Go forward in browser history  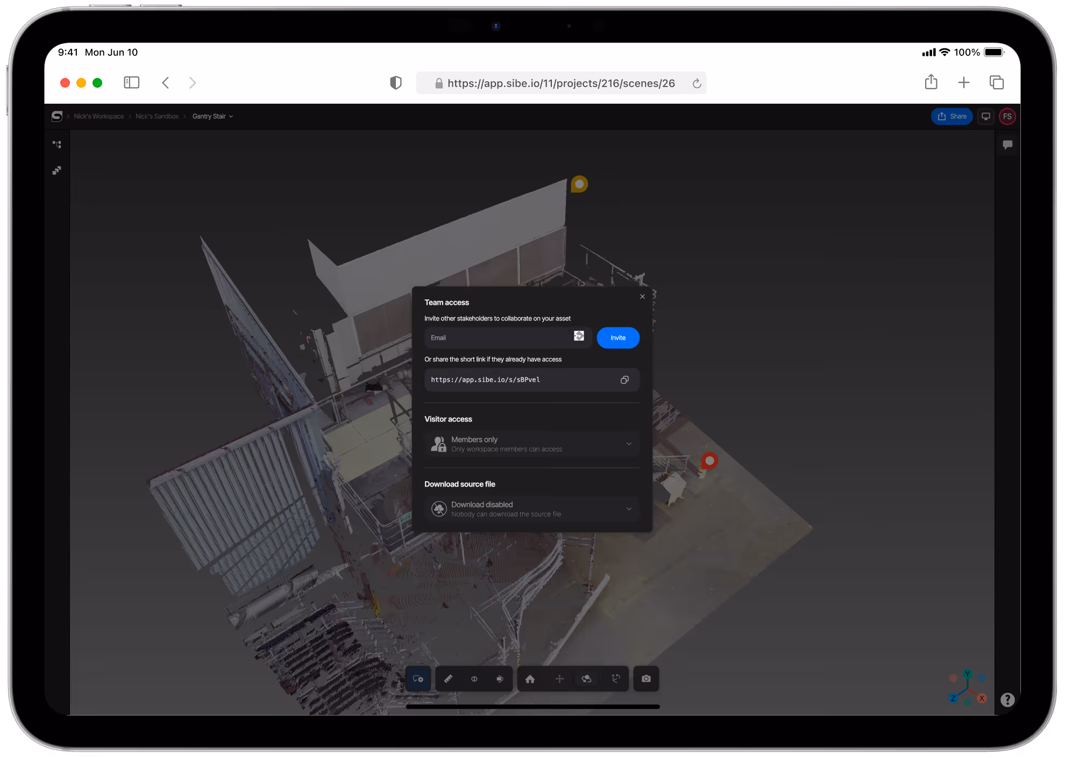(x=193, y=83)
